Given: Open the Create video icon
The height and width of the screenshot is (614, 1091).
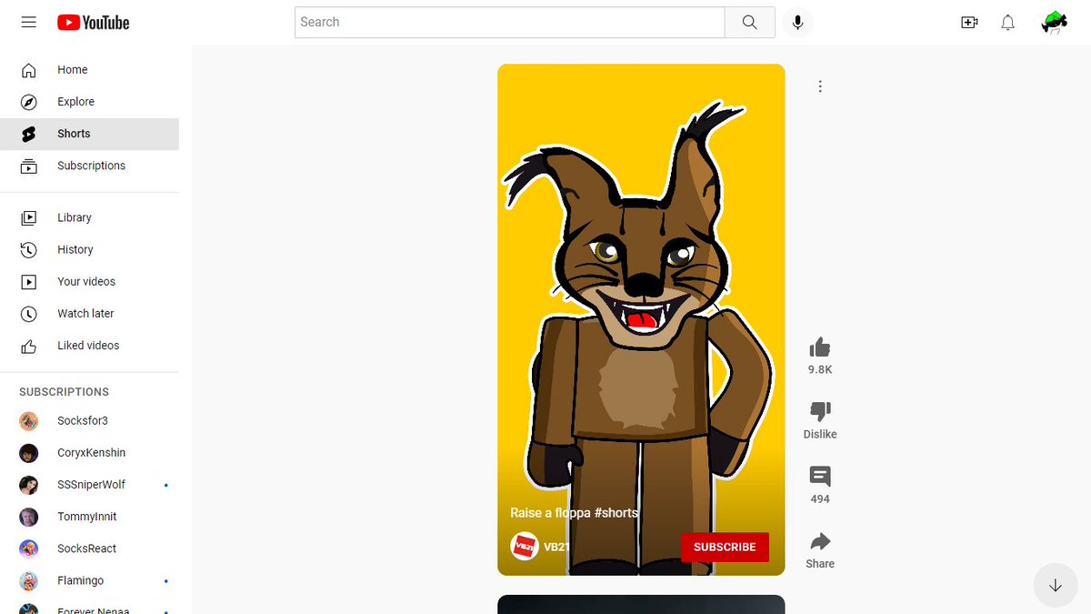Looking at the screenshot, I should [969, 23].
